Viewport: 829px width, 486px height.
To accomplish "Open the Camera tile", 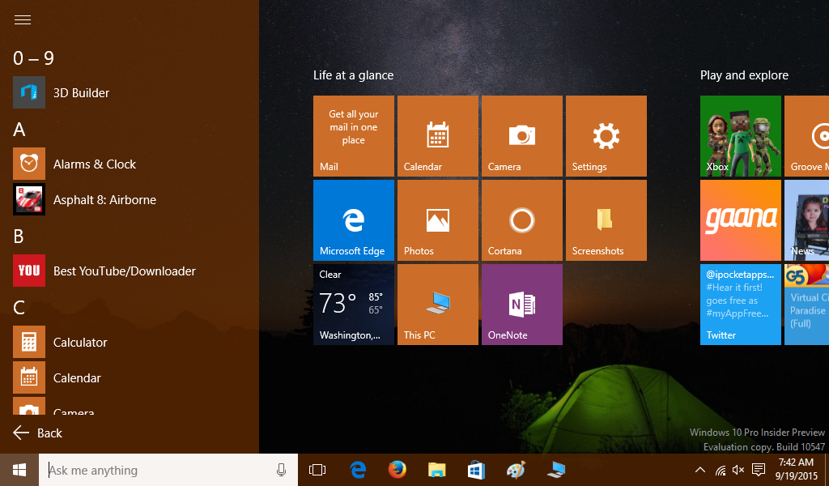I will pos(521,135).
